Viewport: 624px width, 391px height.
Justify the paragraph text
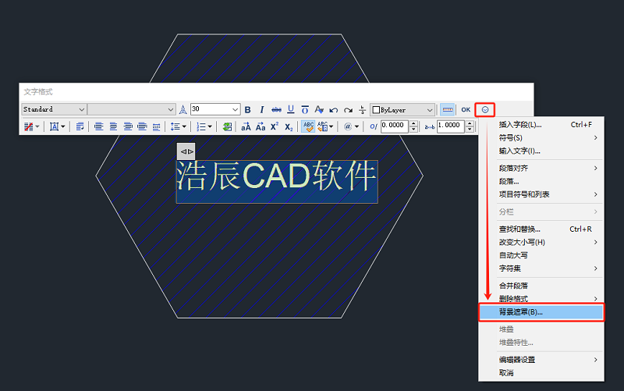tap(142, 126)
